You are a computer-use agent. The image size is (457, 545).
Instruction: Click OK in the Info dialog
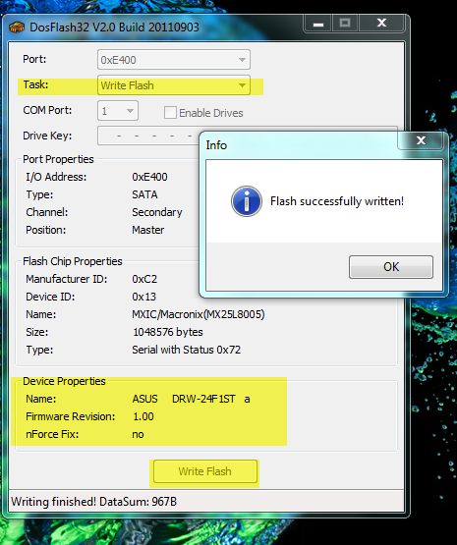click(x=391, y=267)
